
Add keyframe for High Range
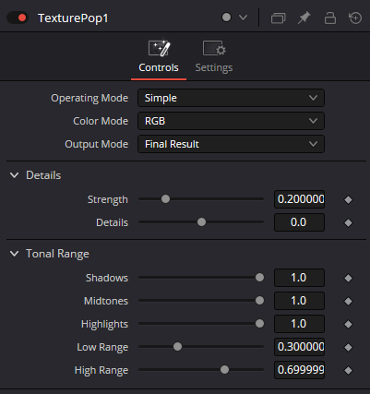click(348, 370)
